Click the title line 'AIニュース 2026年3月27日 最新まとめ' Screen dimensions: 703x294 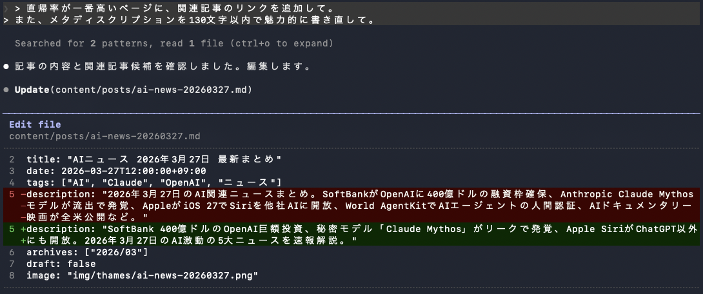(x=153, y=159)
